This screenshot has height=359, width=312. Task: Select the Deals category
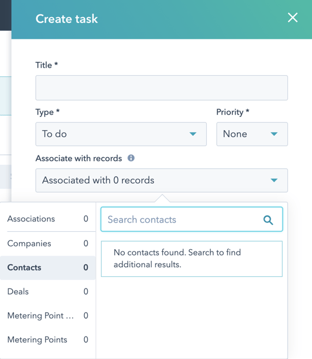click(47, 292)
